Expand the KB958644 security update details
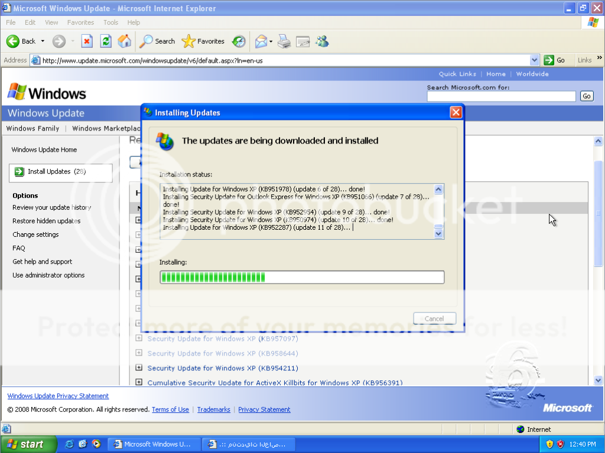 click(139, 353)
